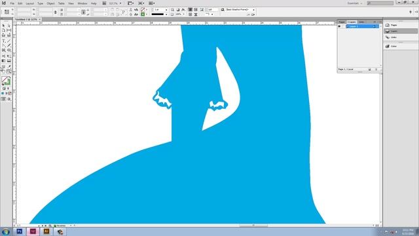Select the Pen tool
419x236 pixels.
[3, 46]
